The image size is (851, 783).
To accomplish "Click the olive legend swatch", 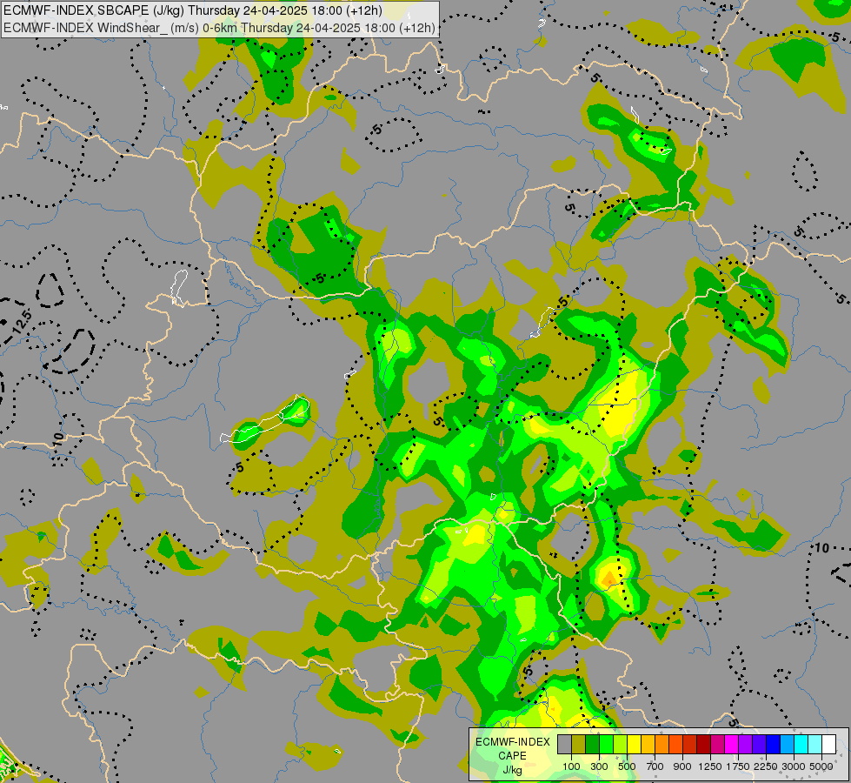I will coord(579,744).
